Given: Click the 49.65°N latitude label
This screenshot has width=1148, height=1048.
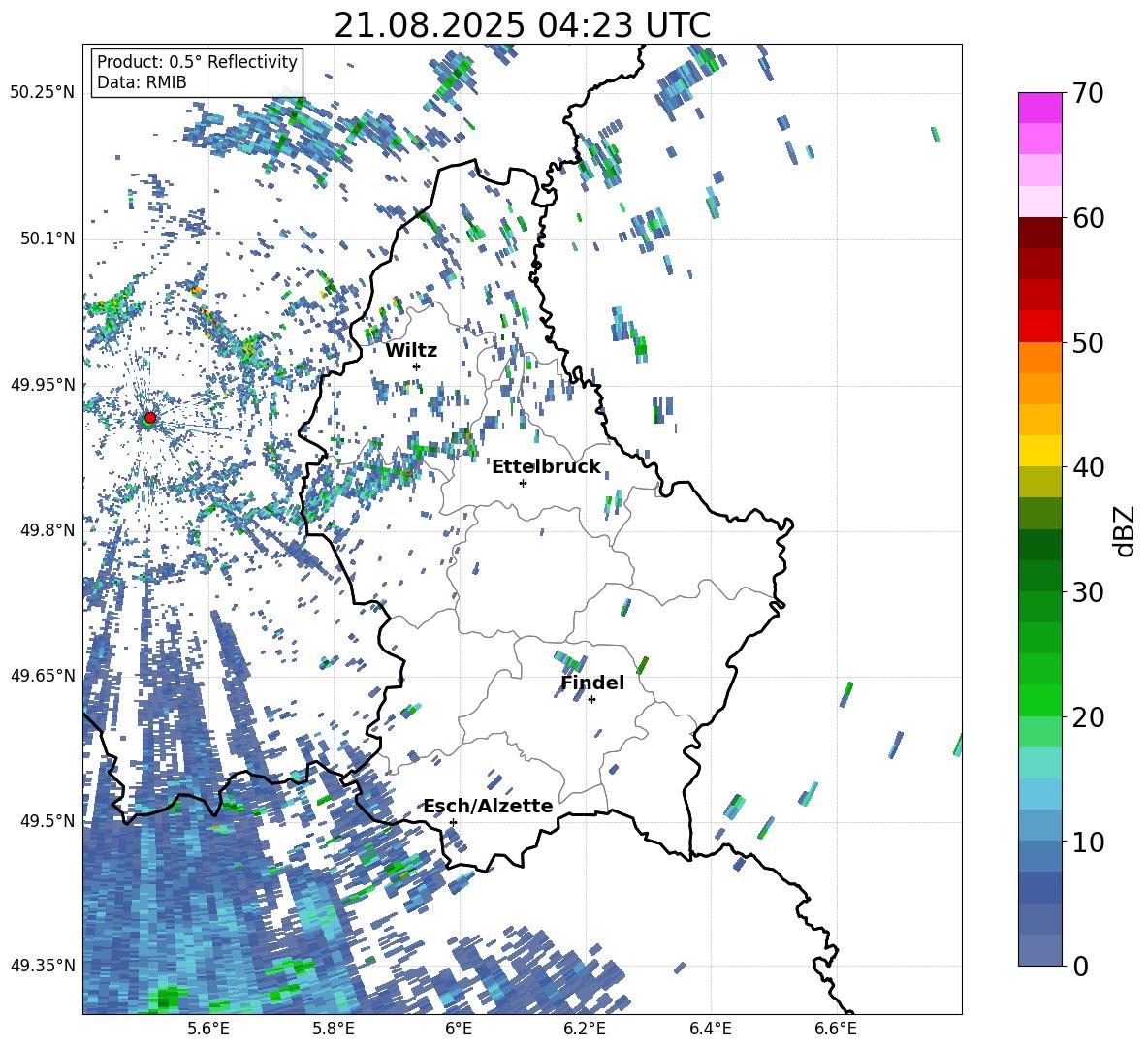Looking at the screenshot, I should 43,675.
